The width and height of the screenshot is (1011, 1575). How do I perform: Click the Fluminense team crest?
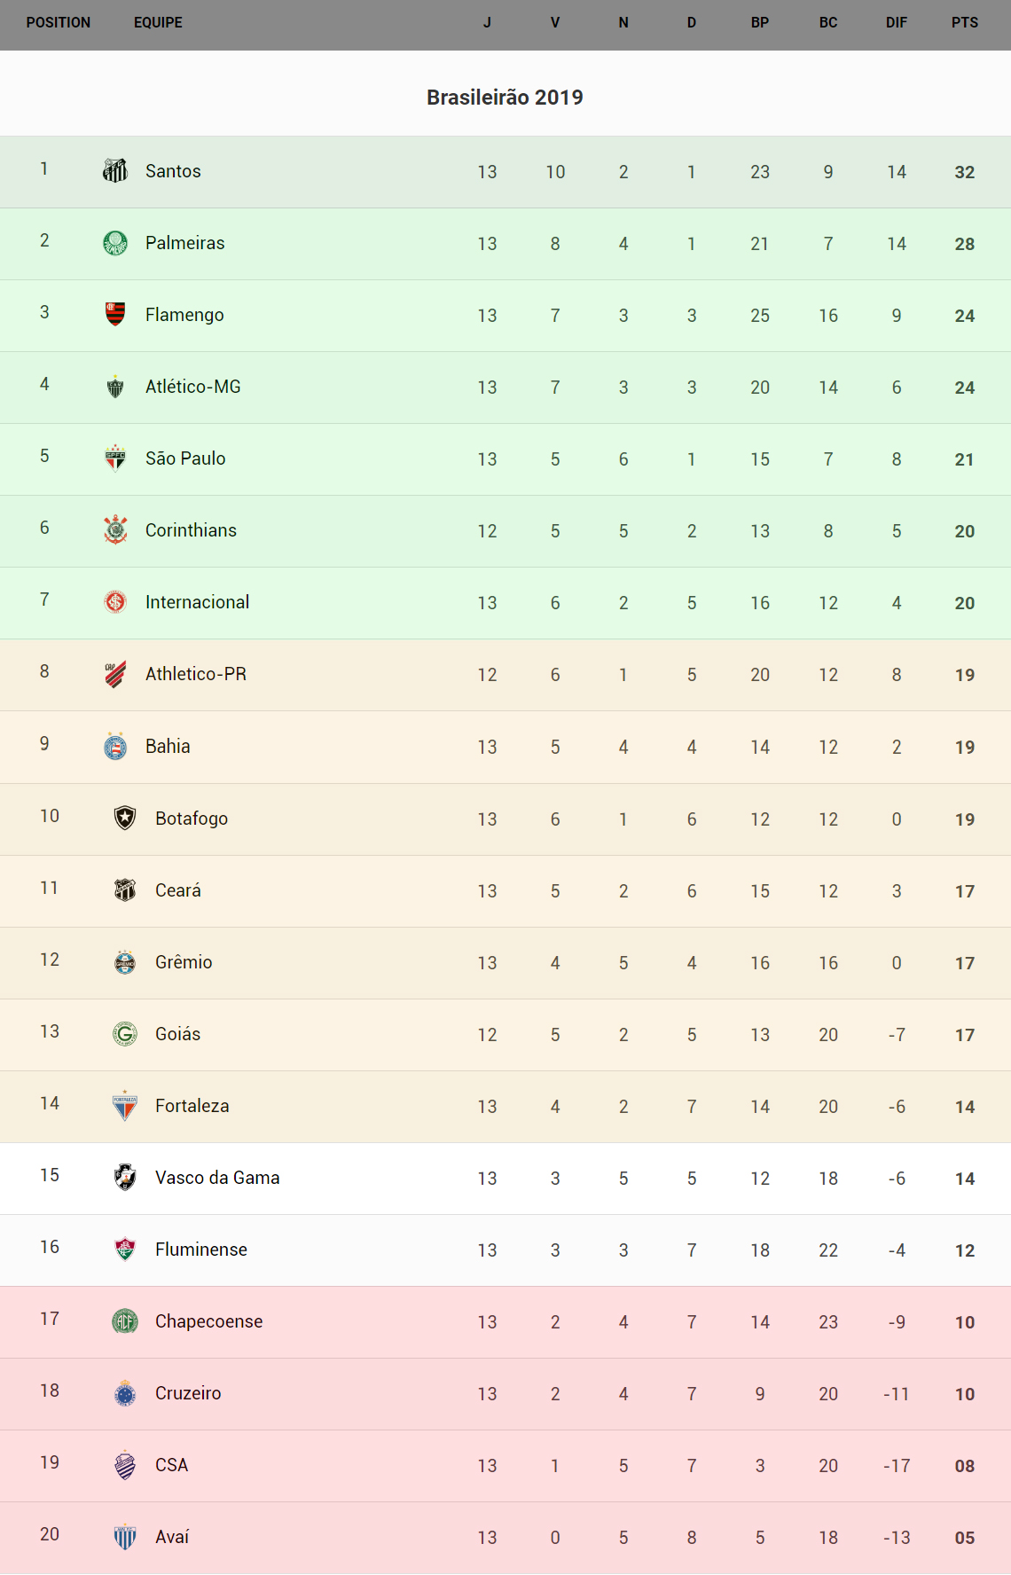pyautogui.click(x=125, y=1249)
